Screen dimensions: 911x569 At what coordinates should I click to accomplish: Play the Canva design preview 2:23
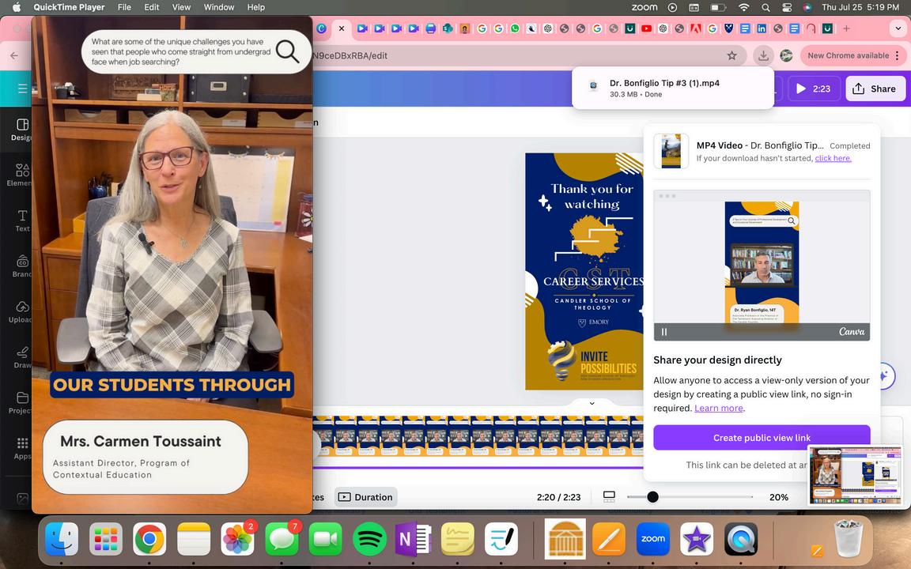tap(813, 89)
